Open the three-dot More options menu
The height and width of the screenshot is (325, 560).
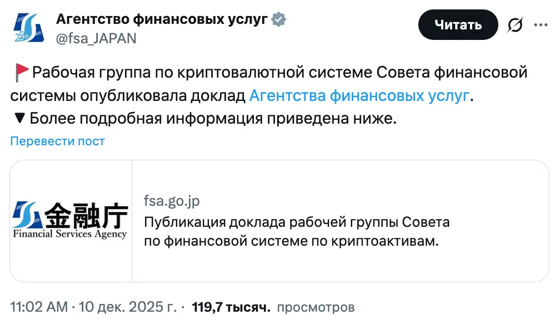541,25
